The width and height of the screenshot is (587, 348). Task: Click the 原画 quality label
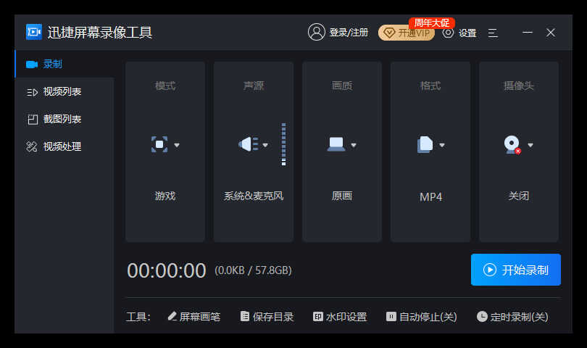(342, 196)
